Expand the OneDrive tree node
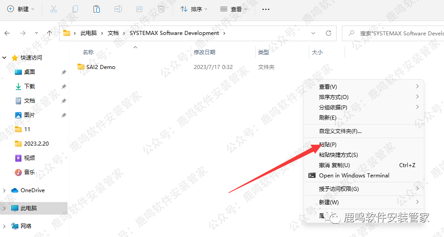The width and height of the screenshot is (444, 237). pyautogui.click(x=4, y=190)
